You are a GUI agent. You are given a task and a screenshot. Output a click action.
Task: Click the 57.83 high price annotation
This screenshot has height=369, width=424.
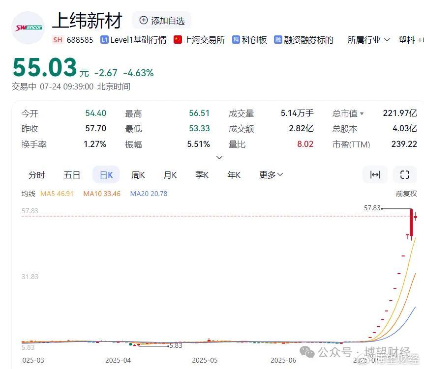pos(372,208)
